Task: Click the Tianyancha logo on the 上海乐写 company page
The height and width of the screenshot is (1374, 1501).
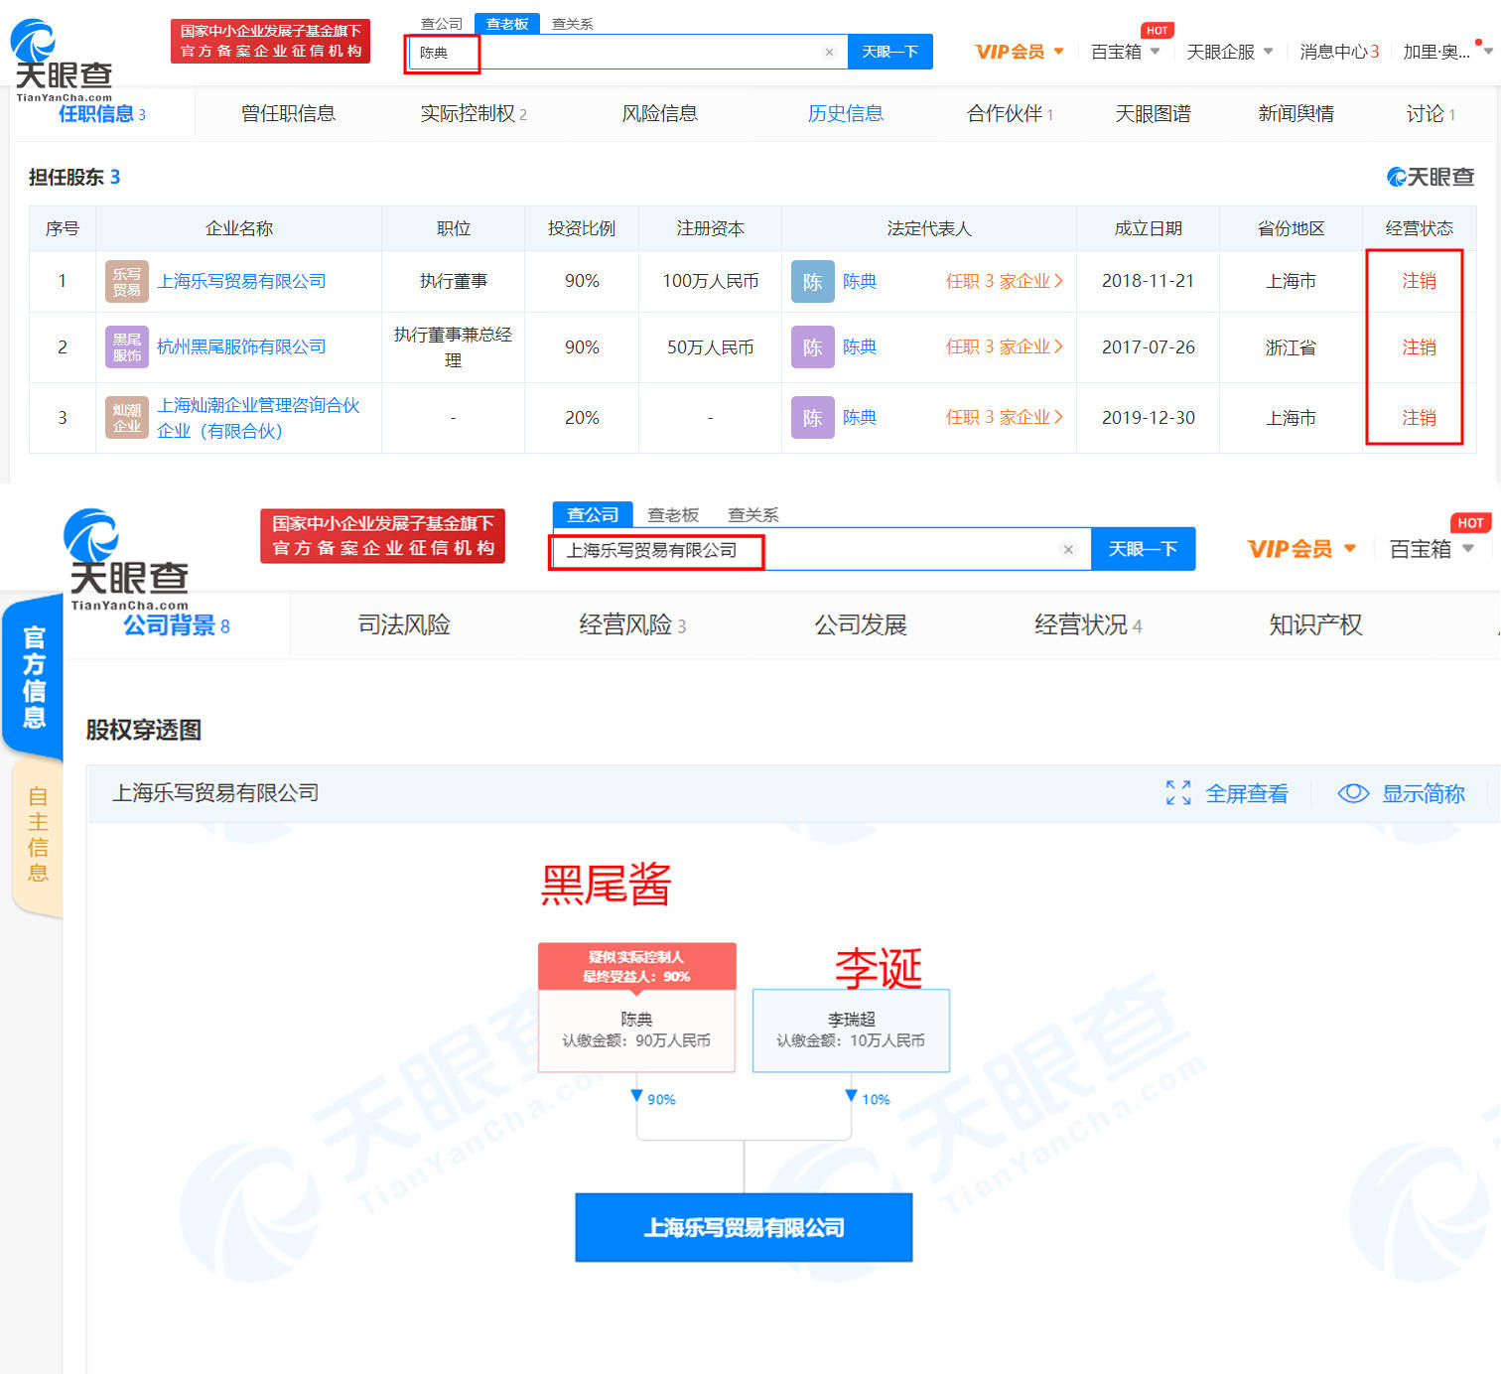Action: 127,559
